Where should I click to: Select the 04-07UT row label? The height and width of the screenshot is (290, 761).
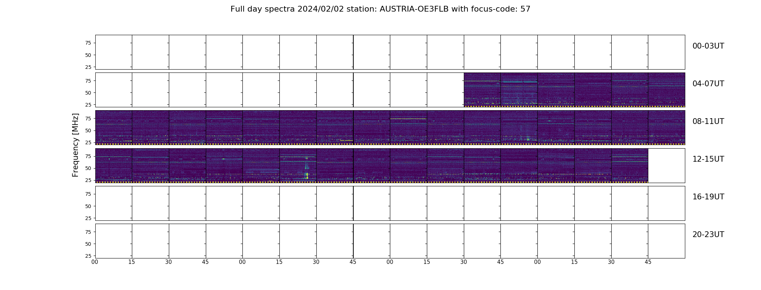point(708,84)
